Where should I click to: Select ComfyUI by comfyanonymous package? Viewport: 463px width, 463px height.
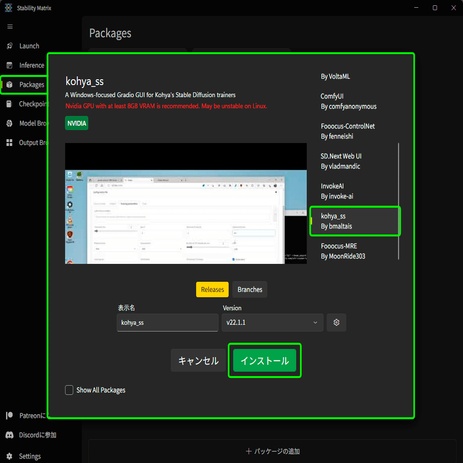[x=354, y=101]
